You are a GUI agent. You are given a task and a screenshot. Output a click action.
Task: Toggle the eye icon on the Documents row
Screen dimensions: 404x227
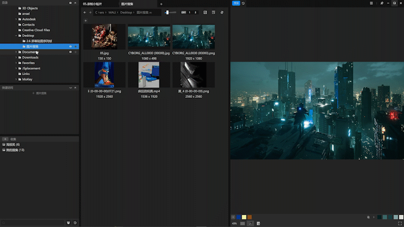click(70, 52)
